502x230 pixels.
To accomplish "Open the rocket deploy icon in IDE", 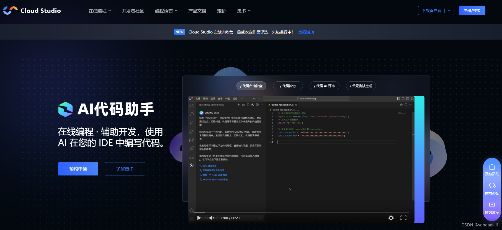I will (x=191, y=148).
